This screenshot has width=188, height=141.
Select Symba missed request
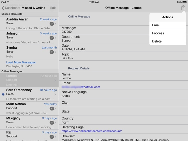coord(29,52)
